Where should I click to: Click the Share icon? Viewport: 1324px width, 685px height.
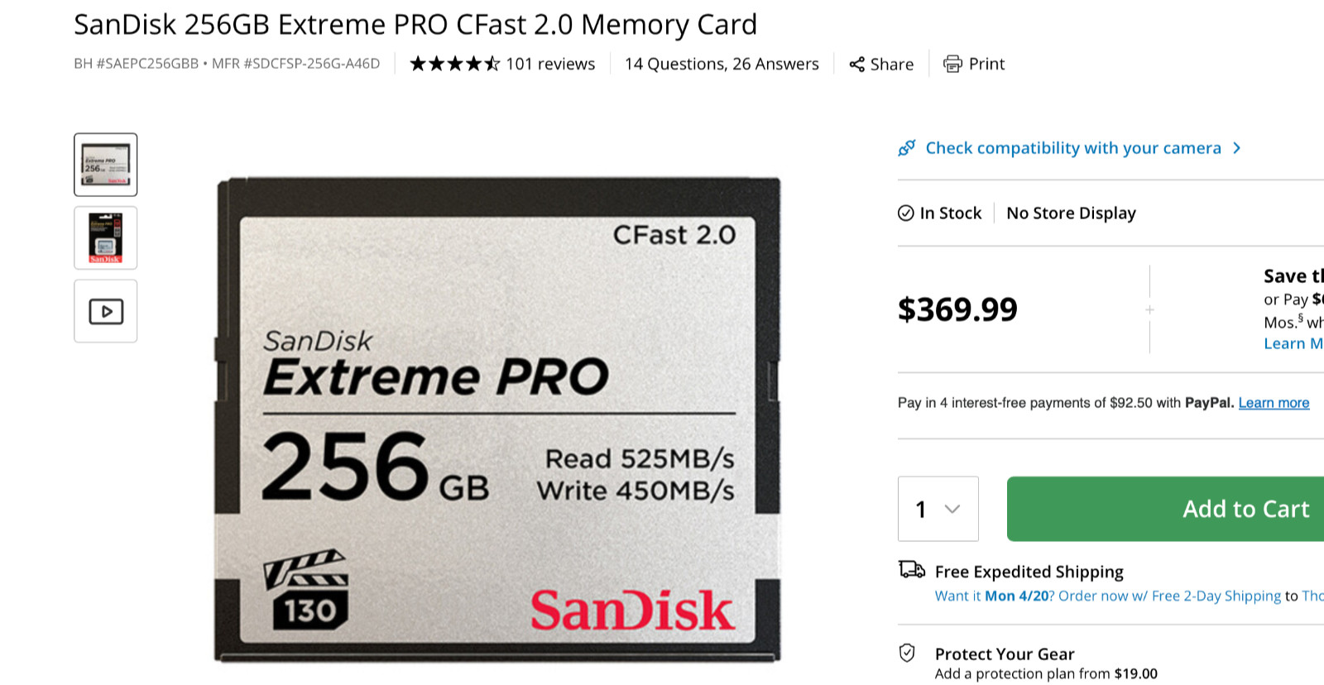point(856,65)
